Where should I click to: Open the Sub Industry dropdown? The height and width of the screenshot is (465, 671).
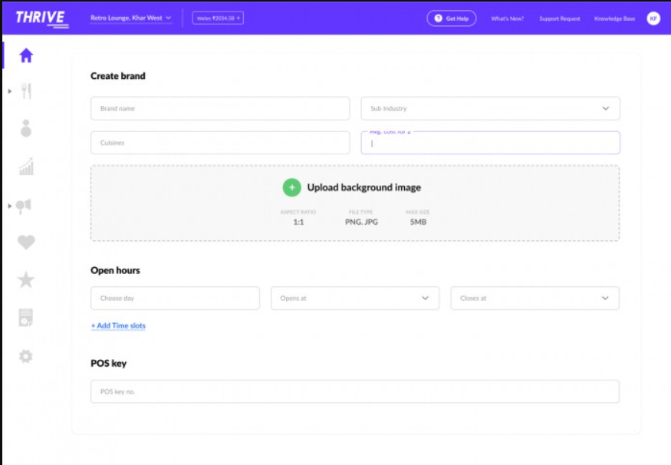(x=491, y=108)
